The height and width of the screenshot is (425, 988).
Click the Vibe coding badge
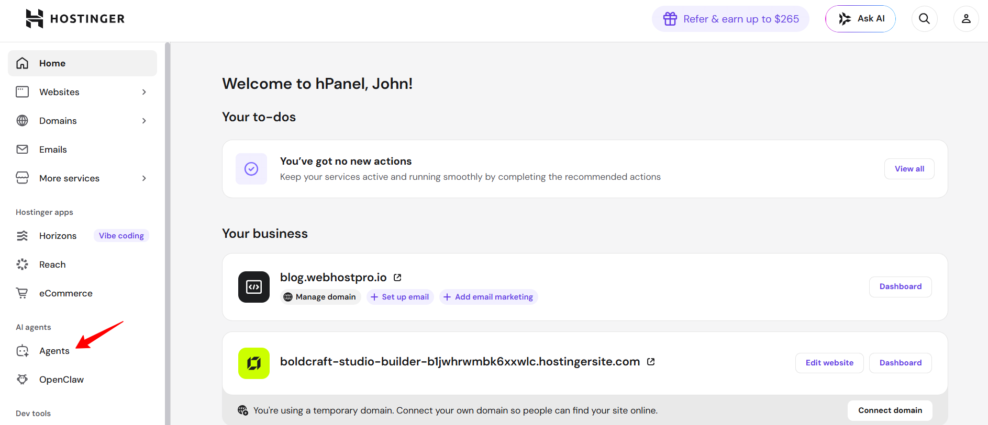pyautogui.click(x=121, y=236)
